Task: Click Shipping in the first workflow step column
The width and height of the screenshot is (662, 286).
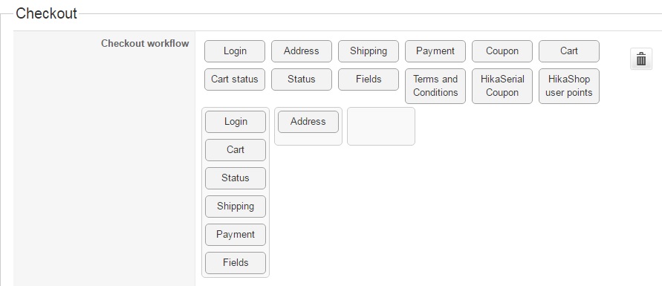Action: point(236,207)
